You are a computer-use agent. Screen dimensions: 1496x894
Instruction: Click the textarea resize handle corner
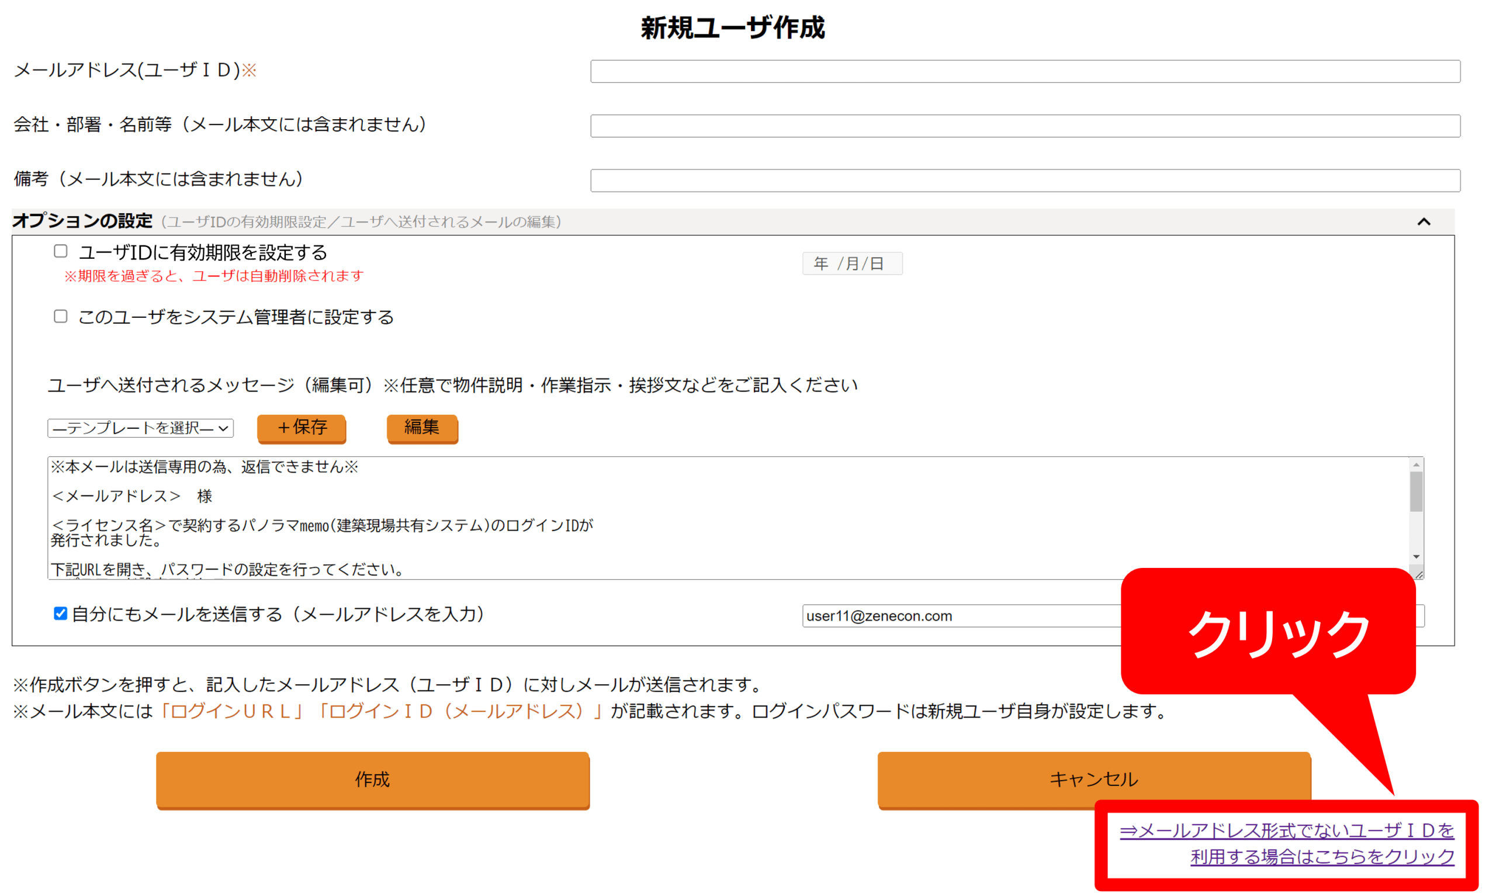[1419, 575]
